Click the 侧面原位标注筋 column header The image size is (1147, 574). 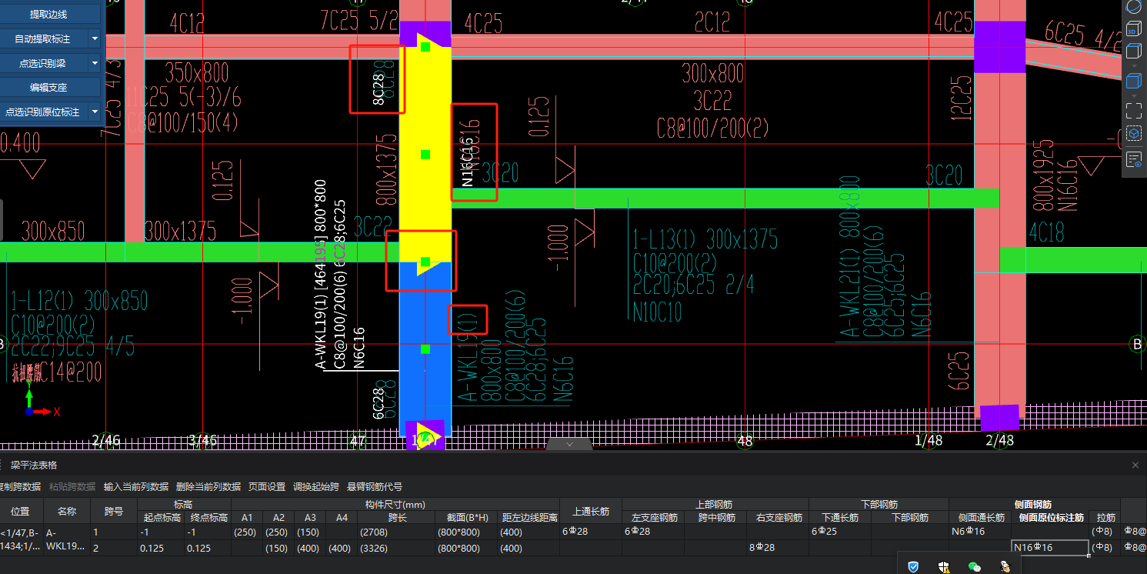click(x=1049, y=518)
